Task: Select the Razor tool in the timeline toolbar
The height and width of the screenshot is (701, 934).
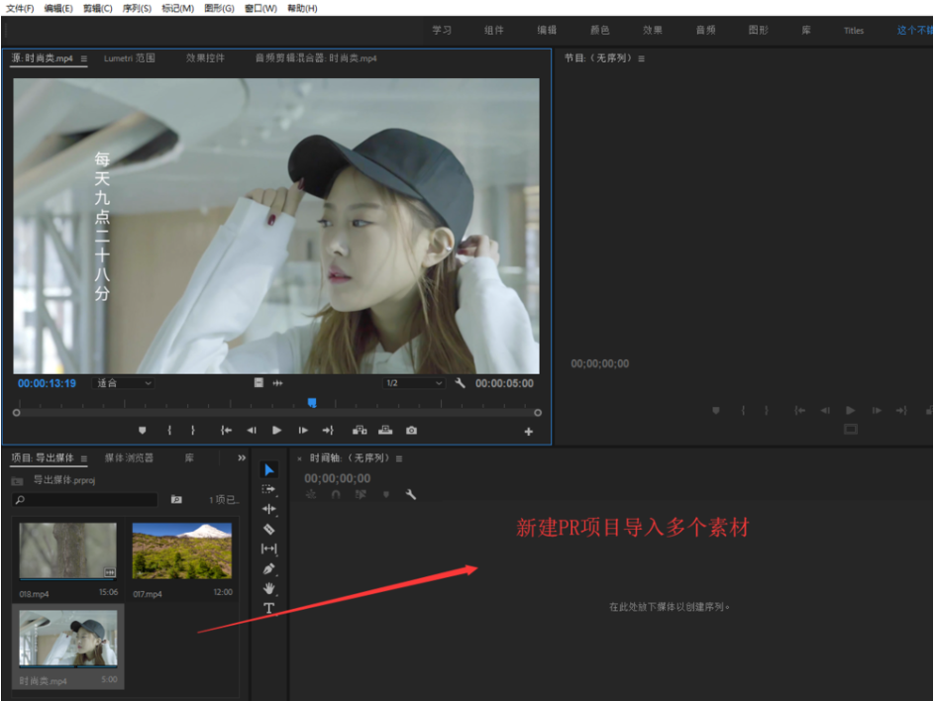Action: point(268,529)
